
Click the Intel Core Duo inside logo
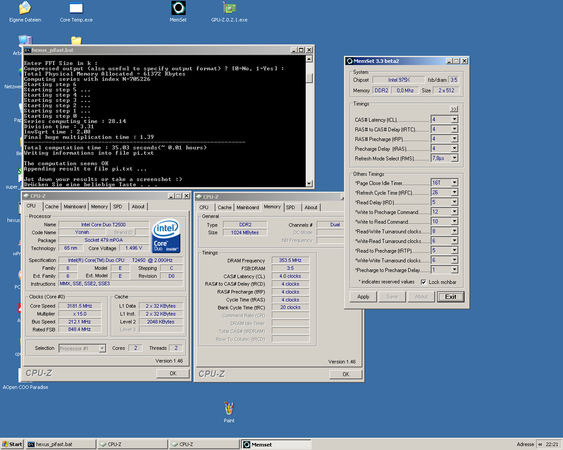[x=166, y=236]
